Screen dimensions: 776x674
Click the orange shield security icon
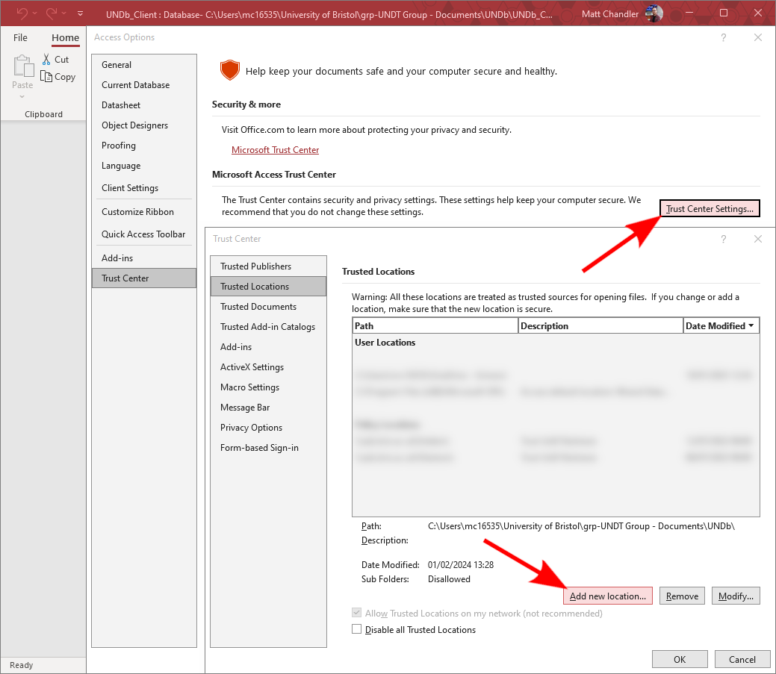pyautogui.click(x=229, y=71)
